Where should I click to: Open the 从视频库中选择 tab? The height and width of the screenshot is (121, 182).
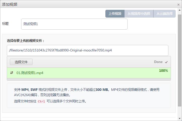(x=139, y=14)
